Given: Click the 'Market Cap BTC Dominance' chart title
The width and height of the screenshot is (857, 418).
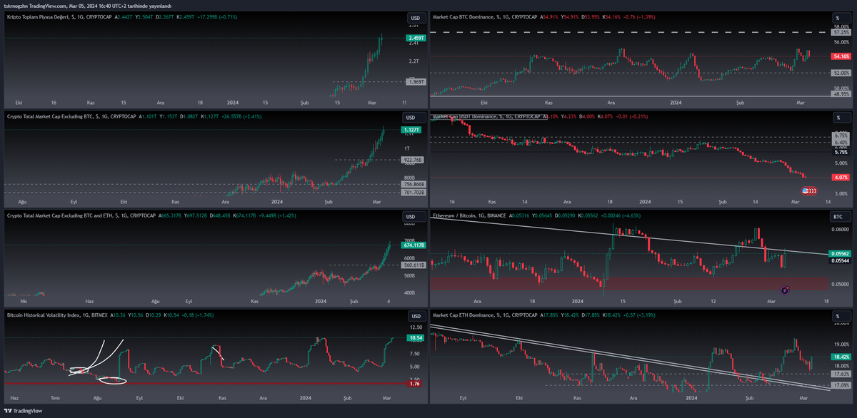Looking at the screenshot, I should tap(465, 16).
